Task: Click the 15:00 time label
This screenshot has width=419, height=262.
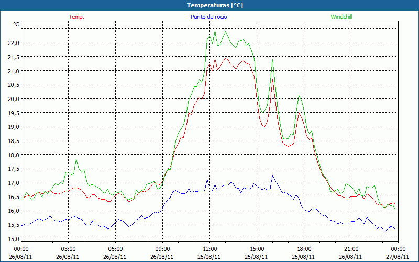Action: pyautogui.click(x=257, y=249)
